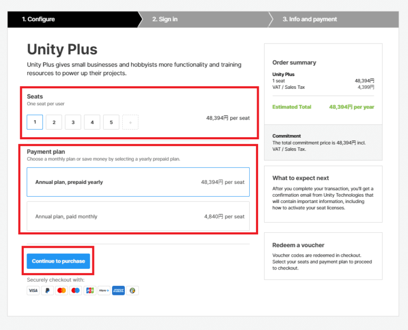Pick 4 seats

point(92,122)
